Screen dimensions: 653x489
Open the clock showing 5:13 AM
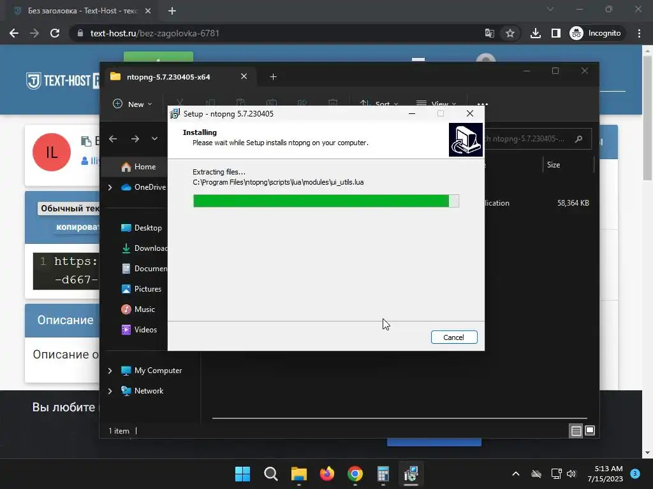click(606, 474)
